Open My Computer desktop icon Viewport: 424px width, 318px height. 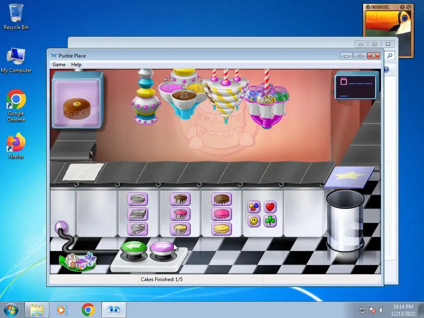(x=16, y=60)
